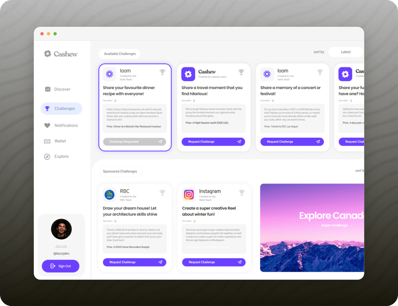This screenshot has height=306, width=398.
Task: Click trophy icon on RBC card
Action: point(163,193)
